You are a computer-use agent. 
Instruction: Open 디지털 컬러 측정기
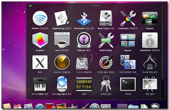(x=106, y=62)
